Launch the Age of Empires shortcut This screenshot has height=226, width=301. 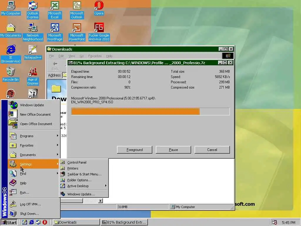click(33, 76)
